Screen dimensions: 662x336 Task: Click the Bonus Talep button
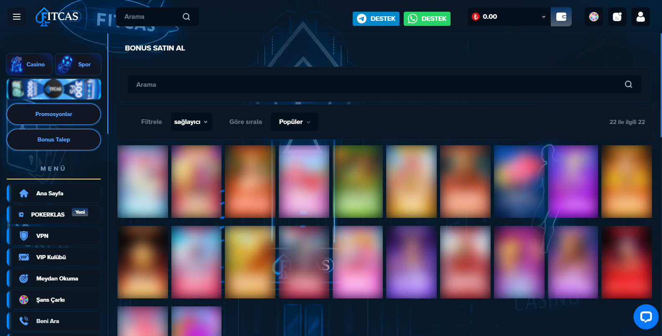coord(53,139)
